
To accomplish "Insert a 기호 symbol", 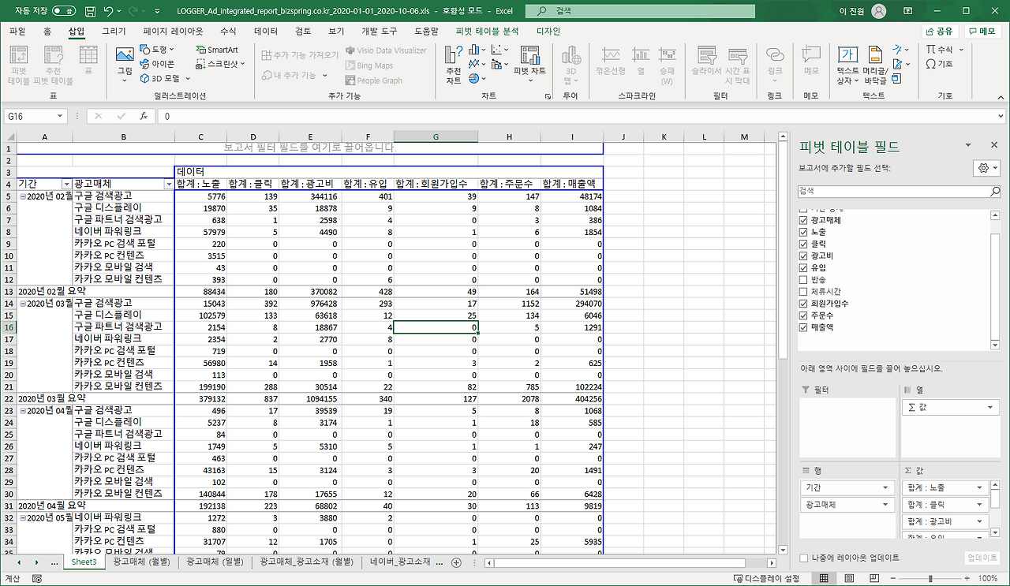I will coord(940,64).
